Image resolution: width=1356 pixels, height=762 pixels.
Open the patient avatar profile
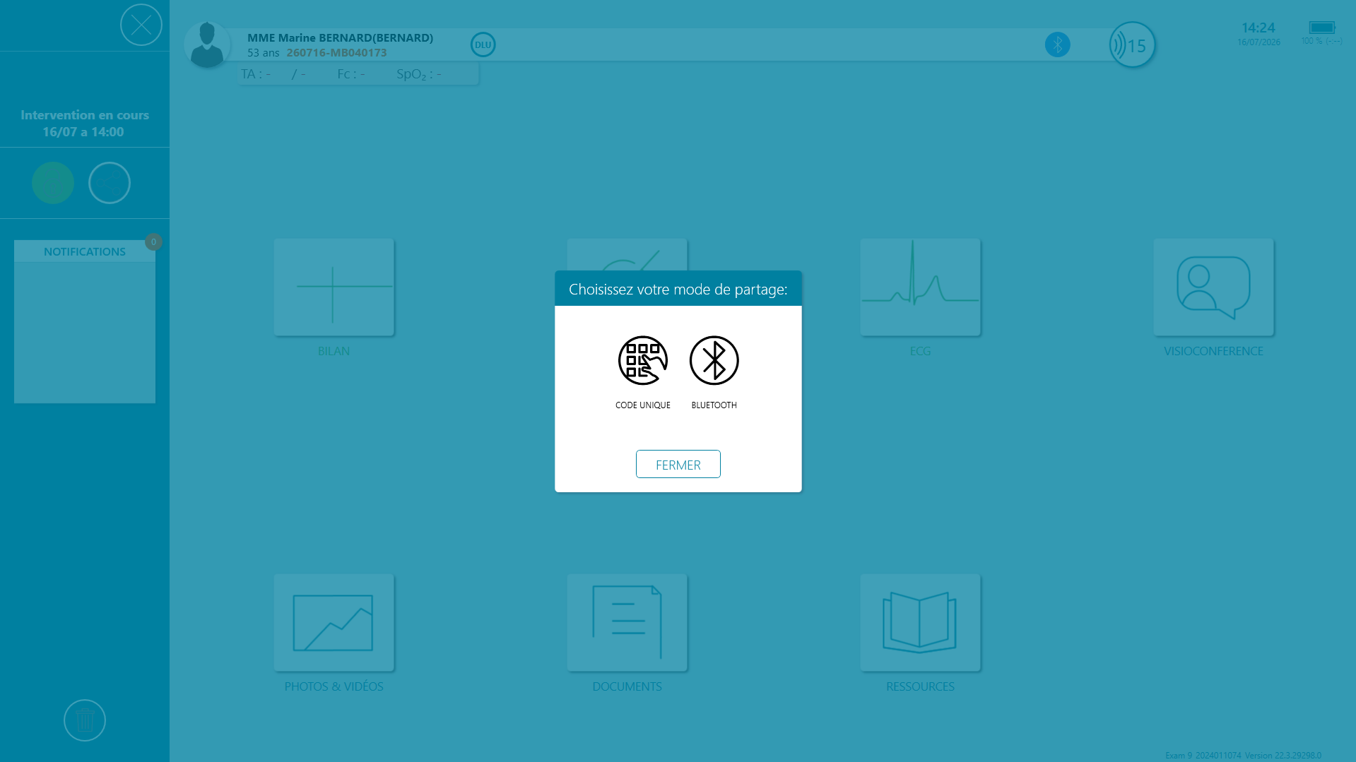(x=207, y=44)
